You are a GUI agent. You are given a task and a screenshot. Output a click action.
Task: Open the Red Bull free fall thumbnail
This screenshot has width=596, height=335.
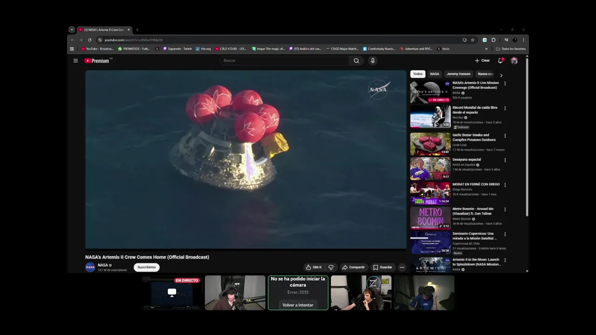pyautogui.click(x=430, y=117)
